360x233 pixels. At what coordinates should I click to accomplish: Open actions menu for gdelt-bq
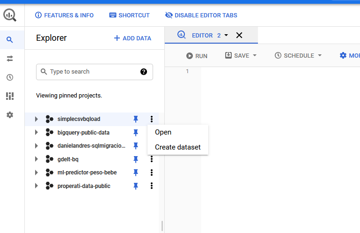click(x=152, y=159)
